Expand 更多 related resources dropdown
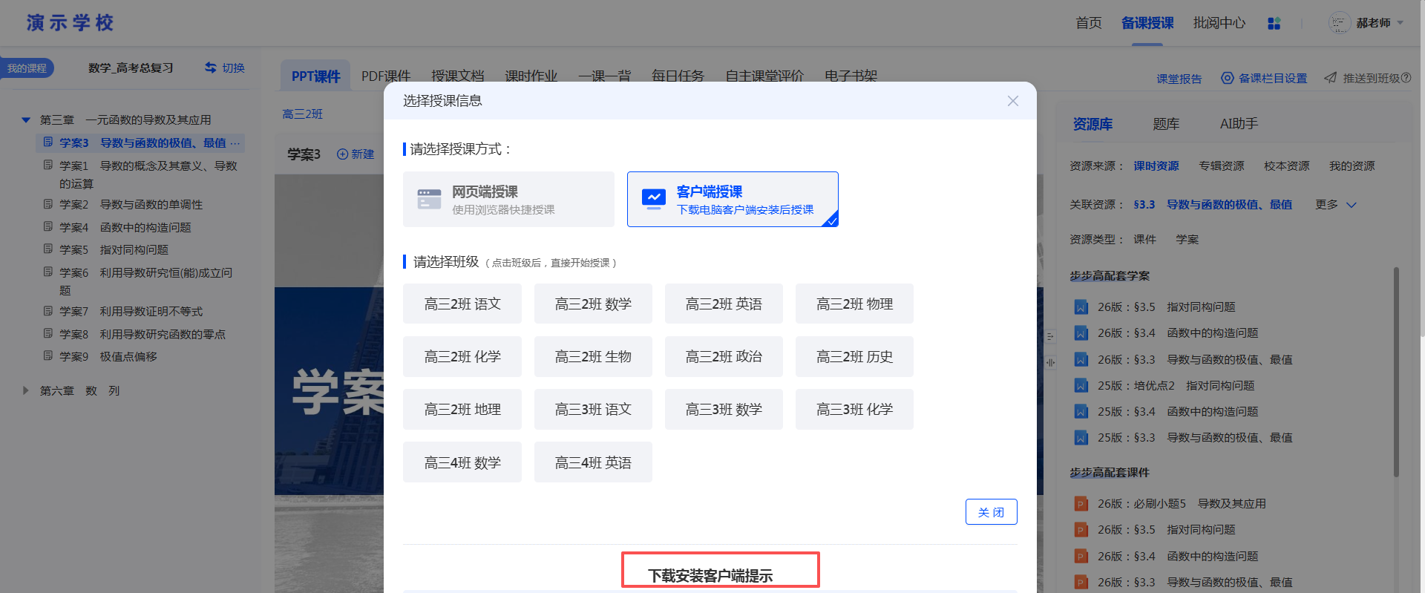This screenshot has height=593, width=1425. (x=1336, y=205)
